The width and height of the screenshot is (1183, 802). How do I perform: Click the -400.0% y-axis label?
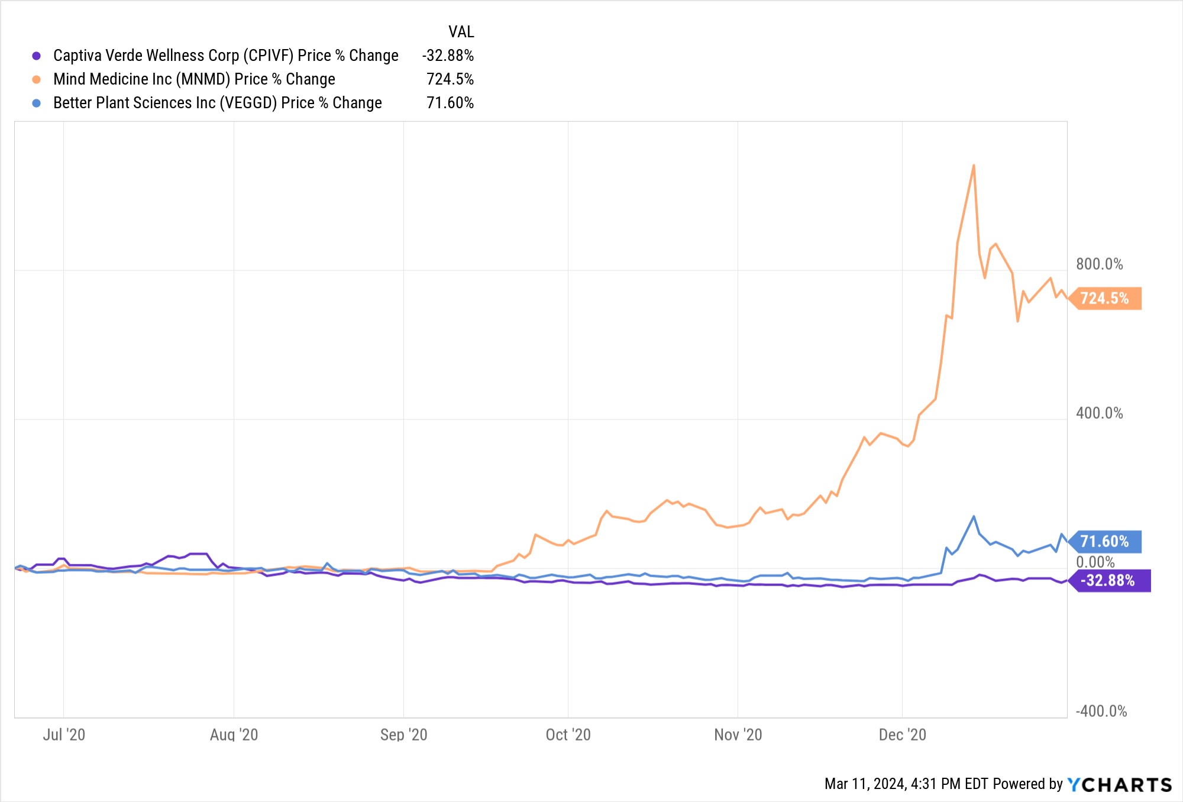point(1101,711)
